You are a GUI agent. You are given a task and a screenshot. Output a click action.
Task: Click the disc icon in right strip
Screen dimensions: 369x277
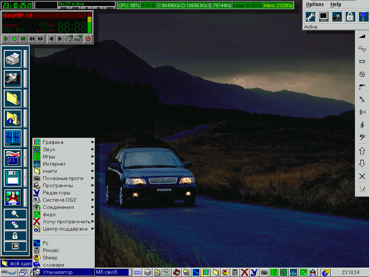(362, 74)
